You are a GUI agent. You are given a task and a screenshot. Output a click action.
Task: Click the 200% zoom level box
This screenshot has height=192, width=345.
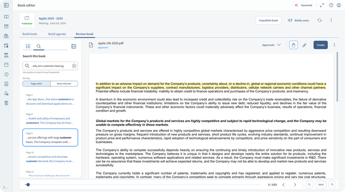(x=321, y=185)
